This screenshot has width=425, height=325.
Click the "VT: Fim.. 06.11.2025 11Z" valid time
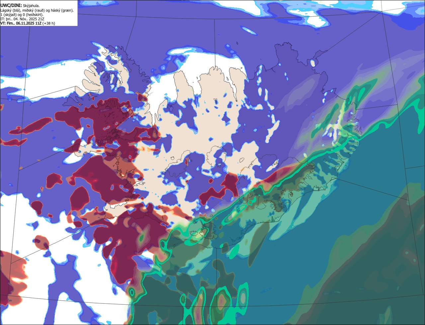click(x=21, y=23)
